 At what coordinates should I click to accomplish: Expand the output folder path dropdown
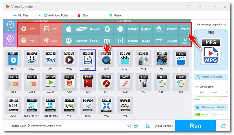[x=128, y=126]
